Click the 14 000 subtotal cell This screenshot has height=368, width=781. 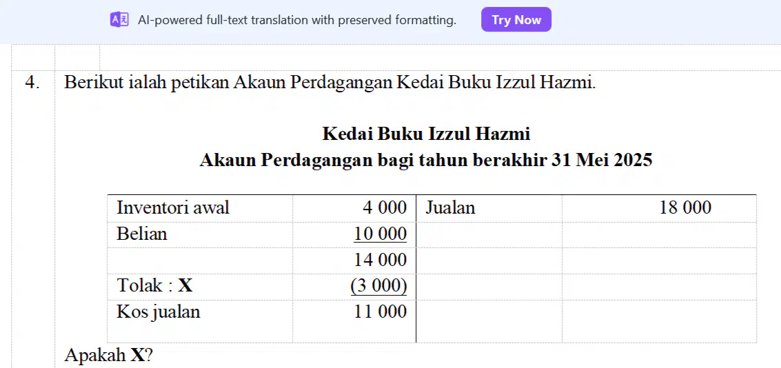pyautogui.click(x=354, y=260)
